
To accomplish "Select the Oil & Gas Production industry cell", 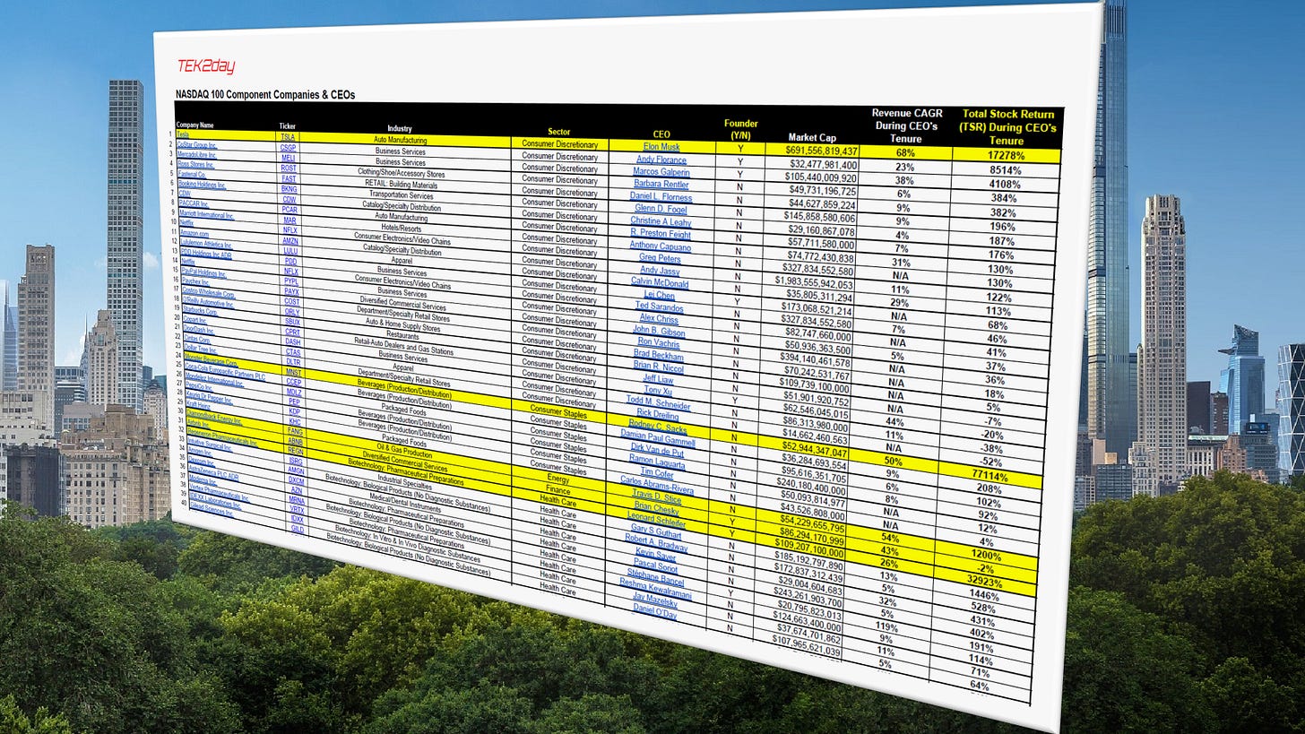I will coord(403,450).
